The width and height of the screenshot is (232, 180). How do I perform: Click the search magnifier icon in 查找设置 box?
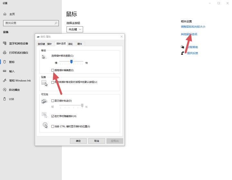56,23
